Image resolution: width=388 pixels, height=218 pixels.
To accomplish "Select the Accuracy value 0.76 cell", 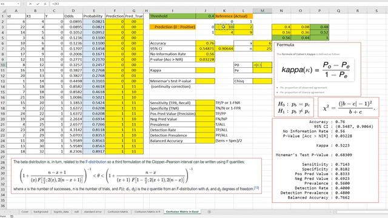I will [205, 43].
